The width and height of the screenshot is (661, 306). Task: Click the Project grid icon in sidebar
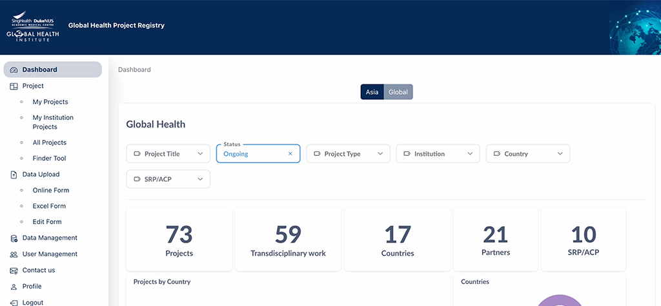click(14, 86)
